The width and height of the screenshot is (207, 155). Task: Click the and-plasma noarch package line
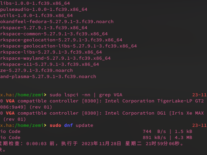(48, 77)
